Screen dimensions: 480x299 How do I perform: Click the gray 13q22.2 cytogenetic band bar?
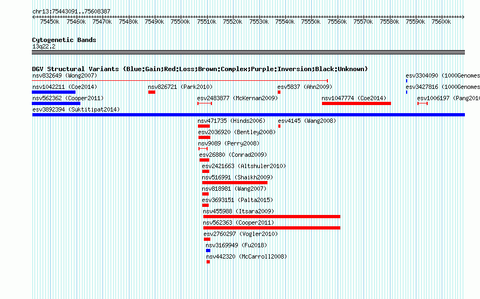[x=249, y=52]
